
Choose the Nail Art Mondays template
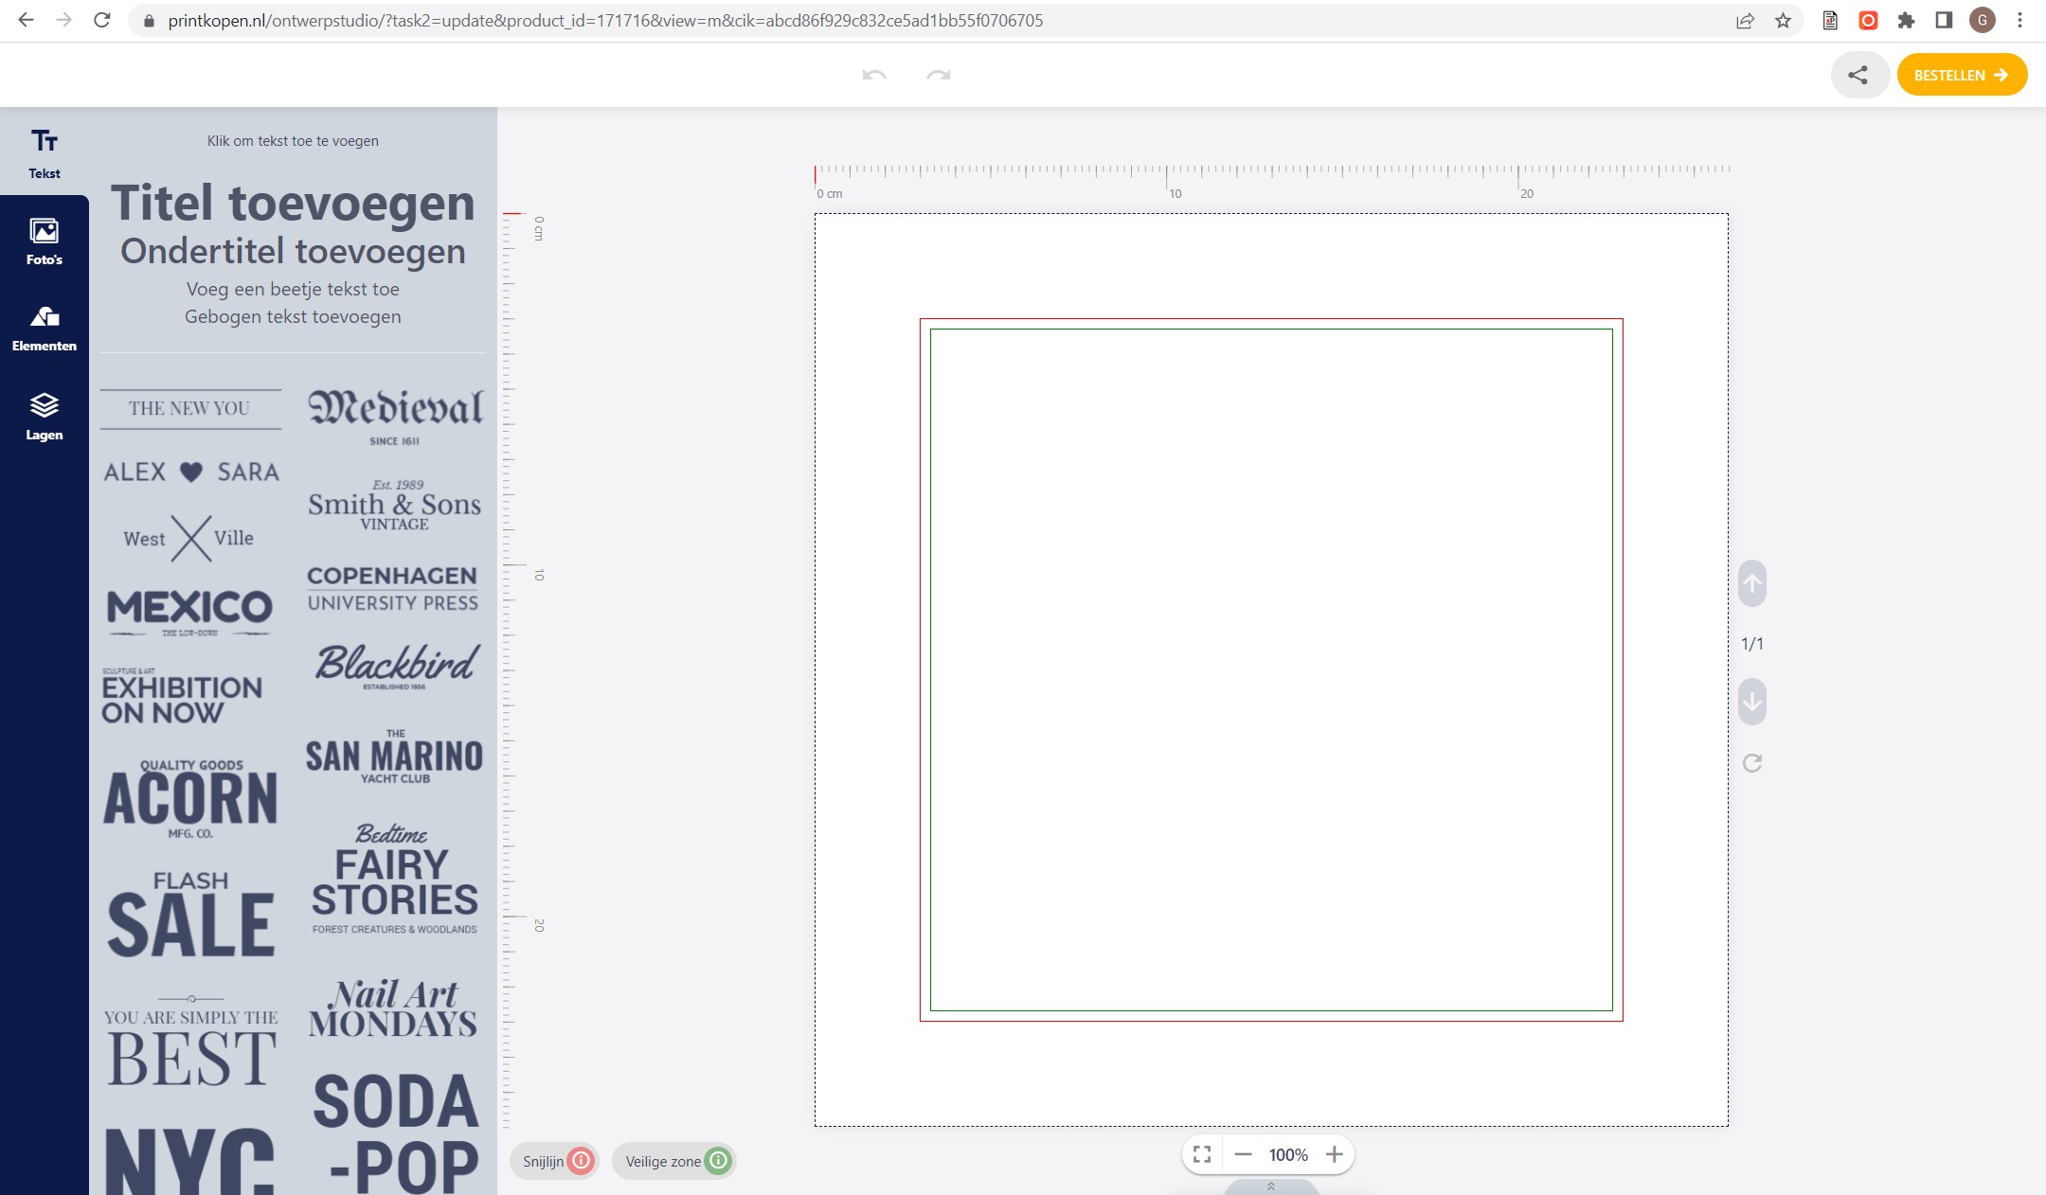(x=393, y=1008)
